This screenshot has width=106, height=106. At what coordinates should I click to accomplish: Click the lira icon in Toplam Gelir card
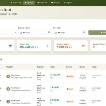click(47, 46)
